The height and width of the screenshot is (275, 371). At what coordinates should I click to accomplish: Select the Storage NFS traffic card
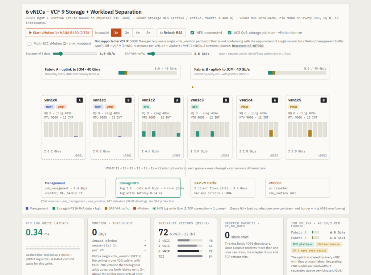[148, 188]
